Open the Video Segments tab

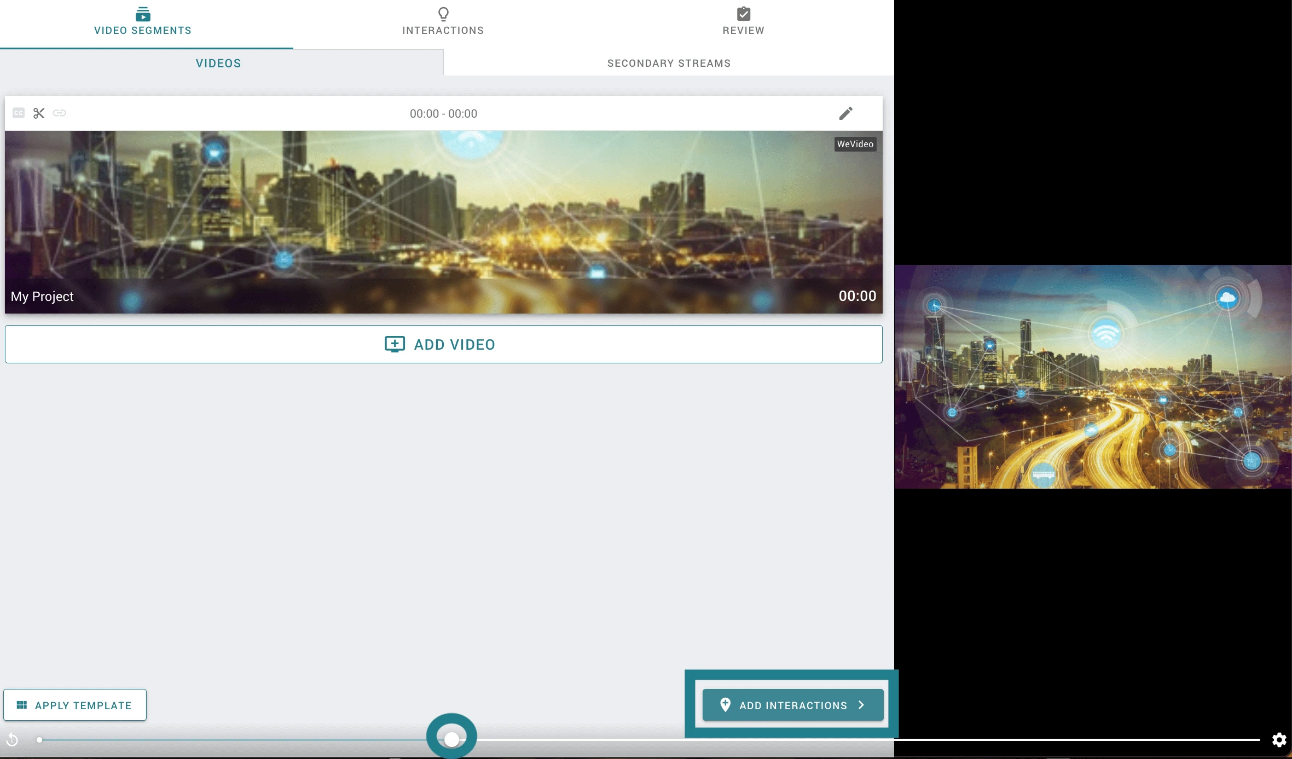(x=143, y=22)
